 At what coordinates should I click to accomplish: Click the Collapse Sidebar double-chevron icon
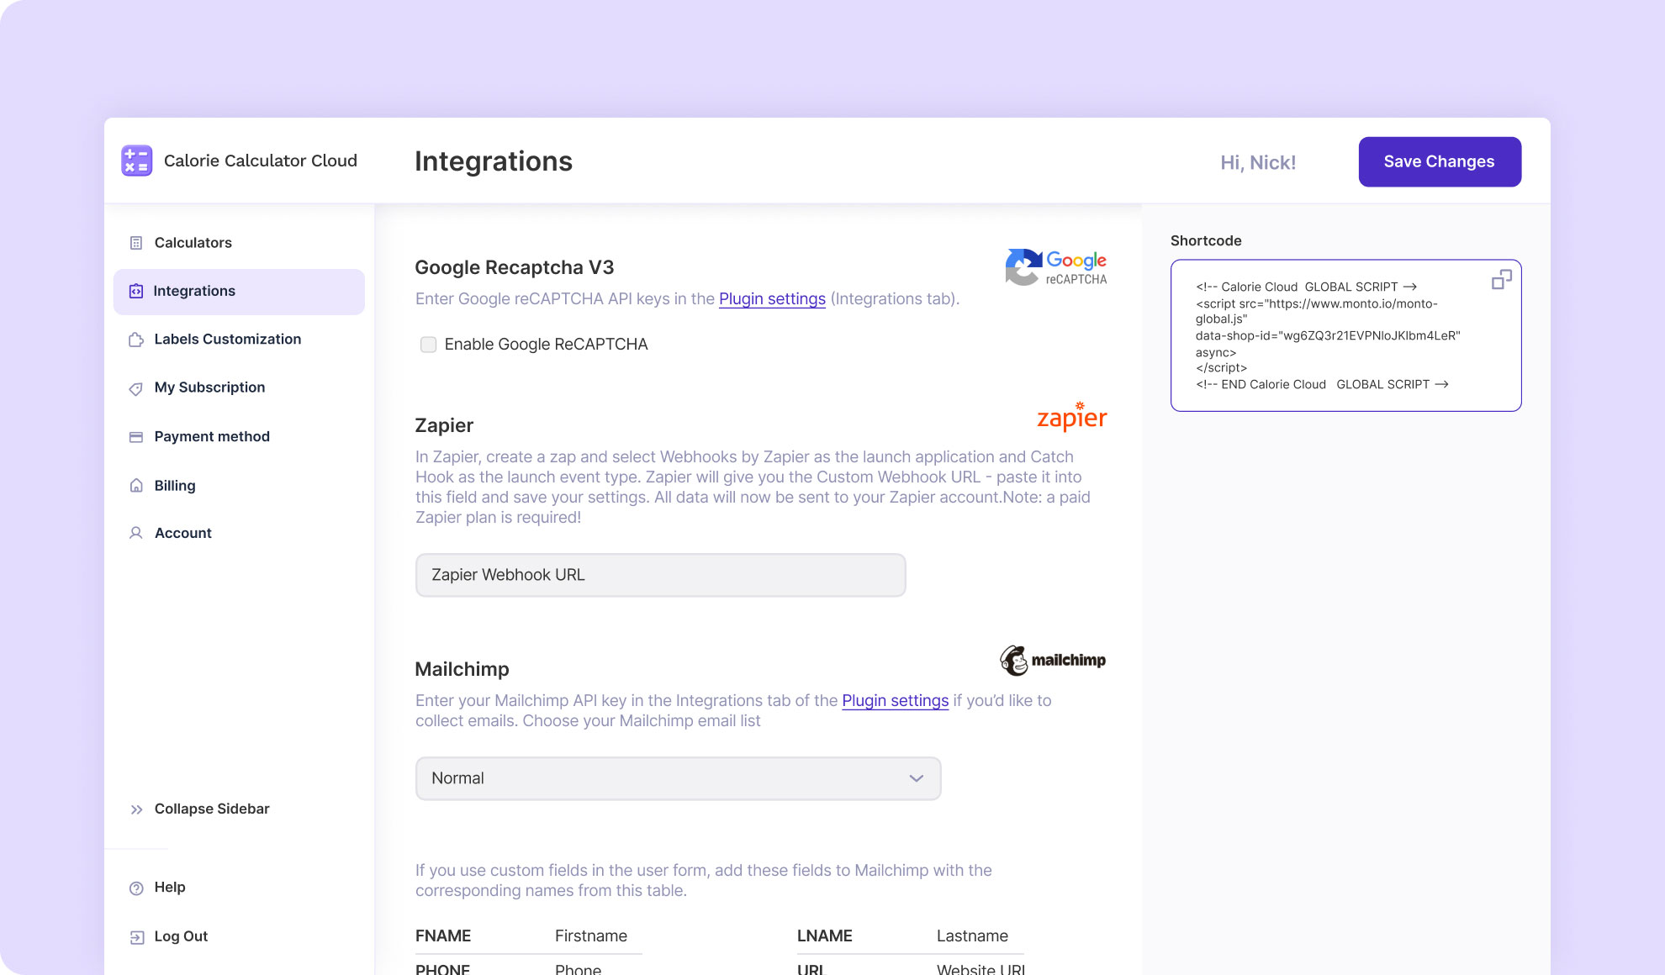click(x=136, y=809)
